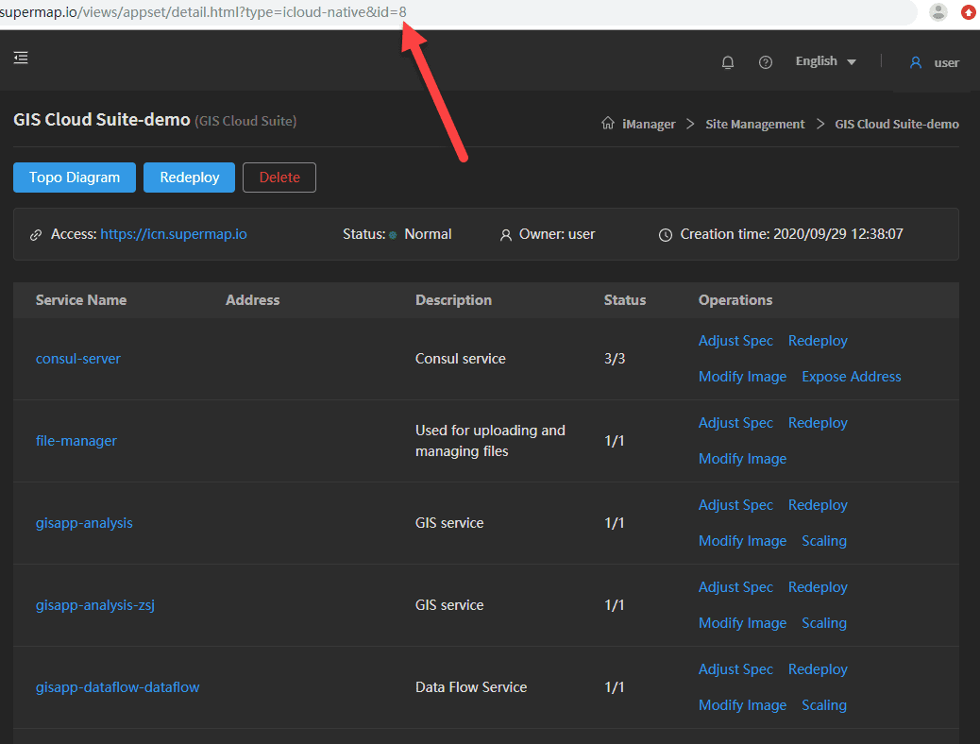
Task: Open the consul-server service
Action: pos(78,359)
